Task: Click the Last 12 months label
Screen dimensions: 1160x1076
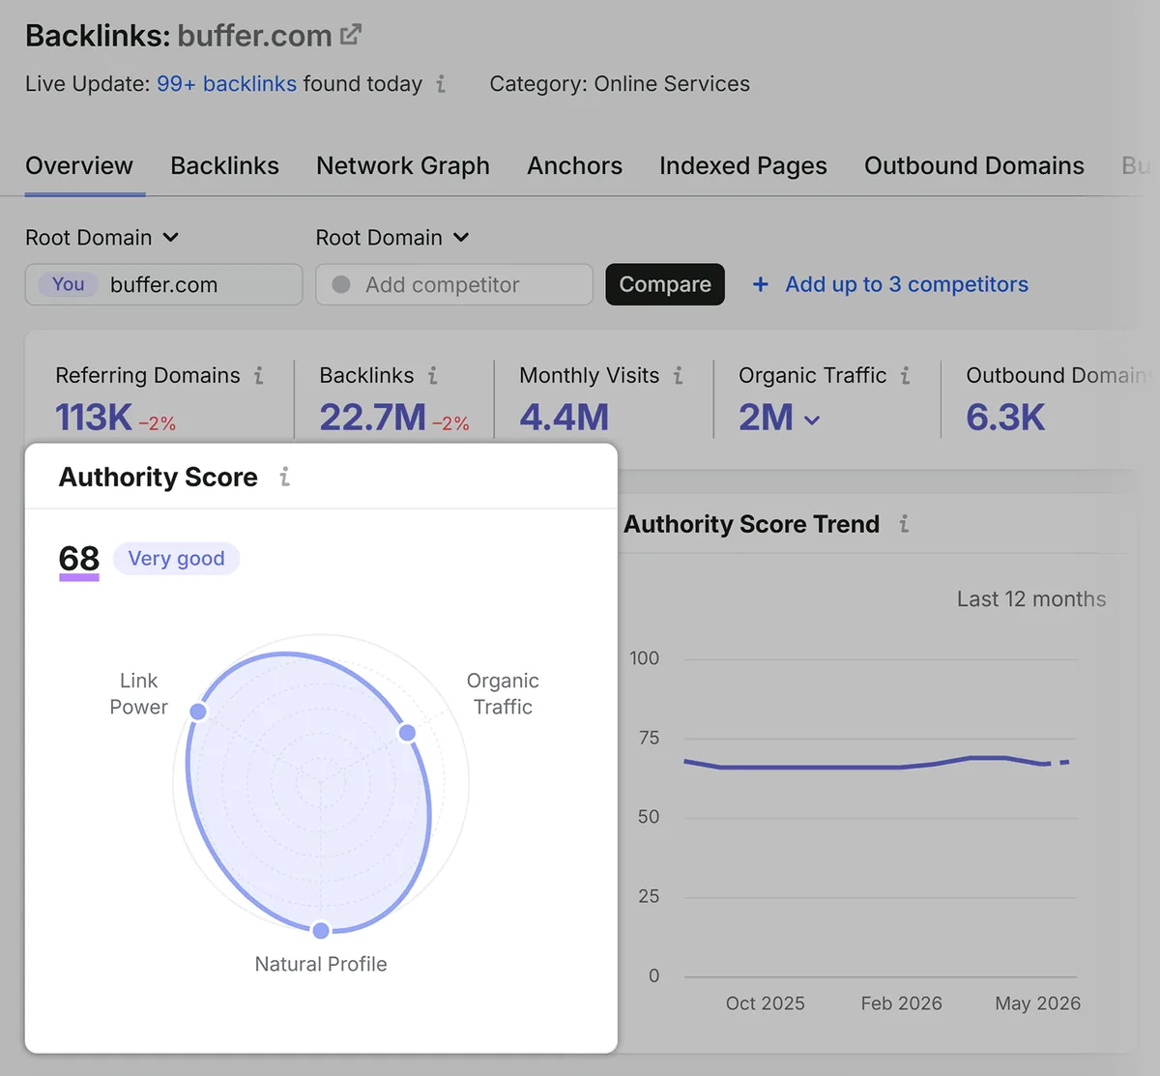Action: click(1031, 599)
